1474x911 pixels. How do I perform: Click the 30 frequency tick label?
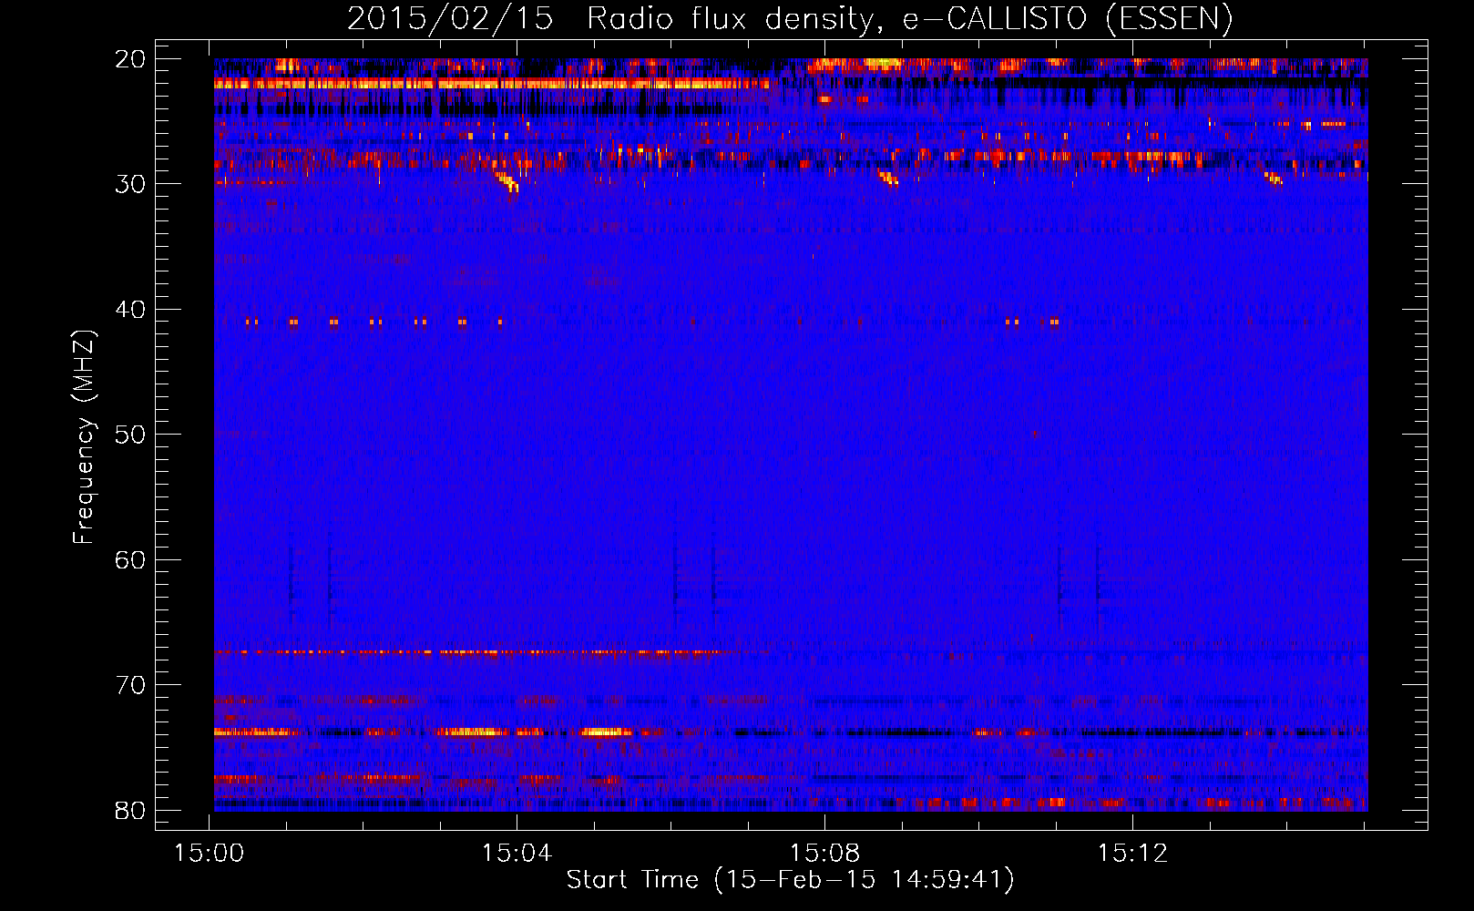coord(130,184)
